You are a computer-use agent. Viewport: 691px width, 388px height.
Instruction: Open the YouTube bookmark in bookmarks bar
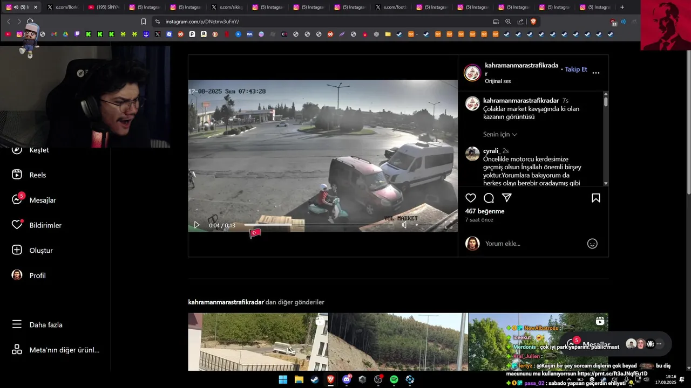pyautogui.click(x=8, y=34)
